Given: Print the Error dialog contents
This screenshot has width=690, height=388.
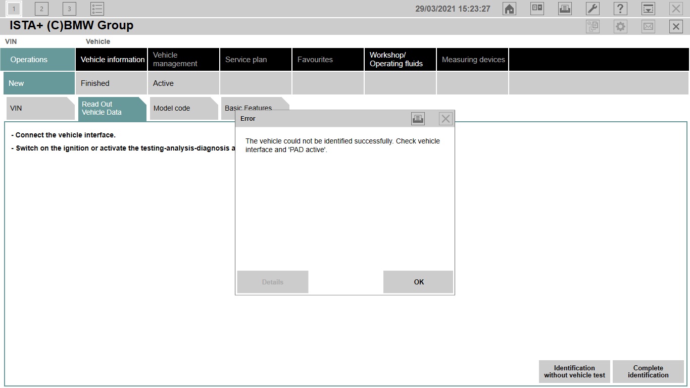Looking at the screenshot, I should pos(418,119).
